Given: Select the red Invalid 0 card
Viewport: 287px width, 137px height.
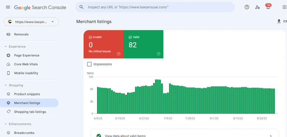Looking at the screenshot, I should (x=103, y=44).
